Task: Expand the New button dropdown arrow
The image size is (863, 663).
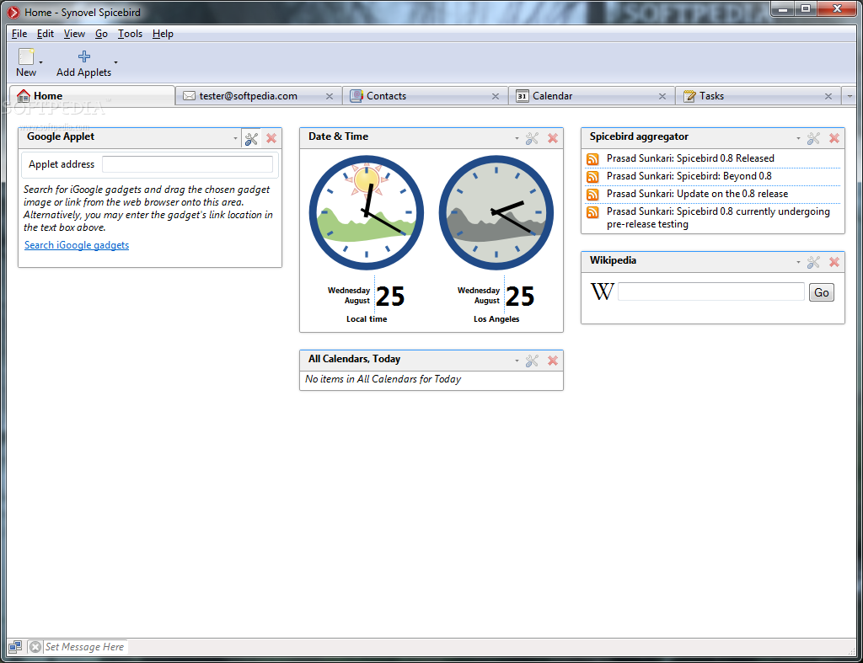Action: click(40, 62)
